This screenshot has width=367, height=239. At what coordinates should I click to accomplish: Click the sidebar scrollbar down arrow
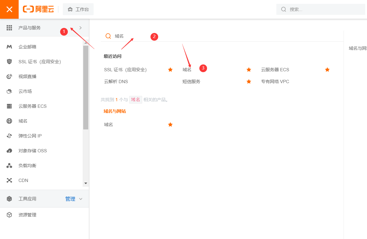click(86, 183)
